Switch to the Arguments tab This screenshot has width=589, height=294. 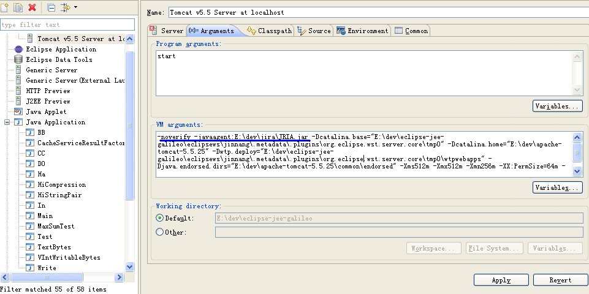click(213, 31)
